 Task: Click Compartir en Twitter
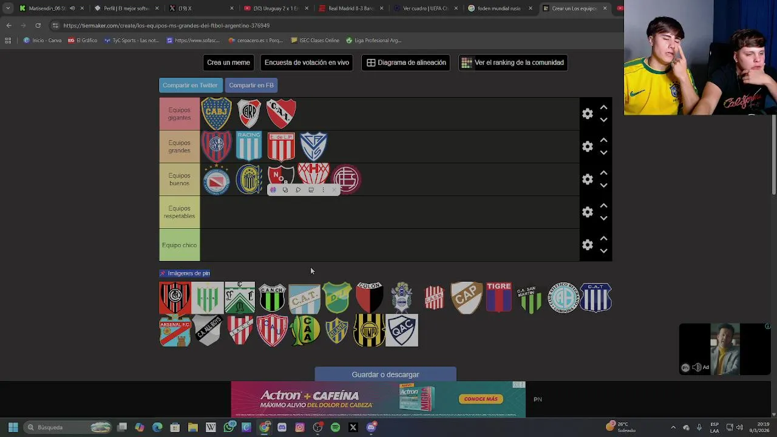point(190,85)
